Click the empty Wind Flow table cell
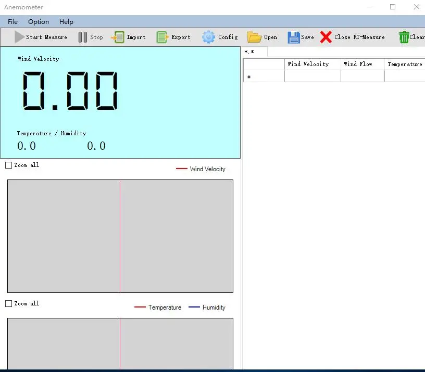 (362, 76)
